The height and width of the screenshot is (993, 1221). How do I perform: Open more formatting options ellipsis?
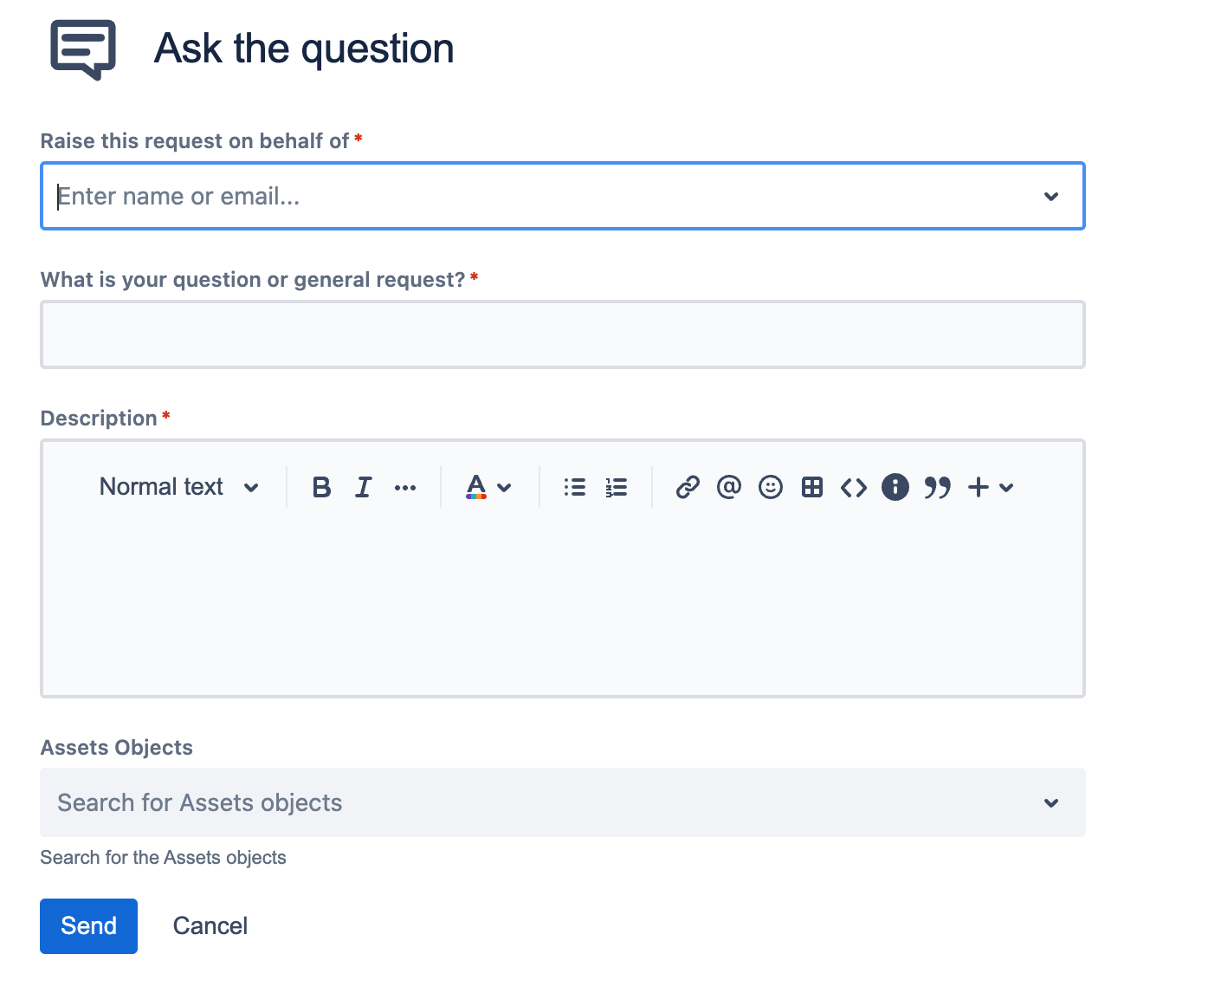(x=405, y=488)
